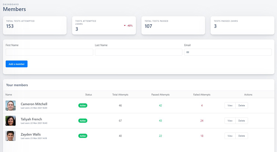277x152 pixels.
Task: Click Zayden Walls' Active status badge
Action: (x=83, y=136)
